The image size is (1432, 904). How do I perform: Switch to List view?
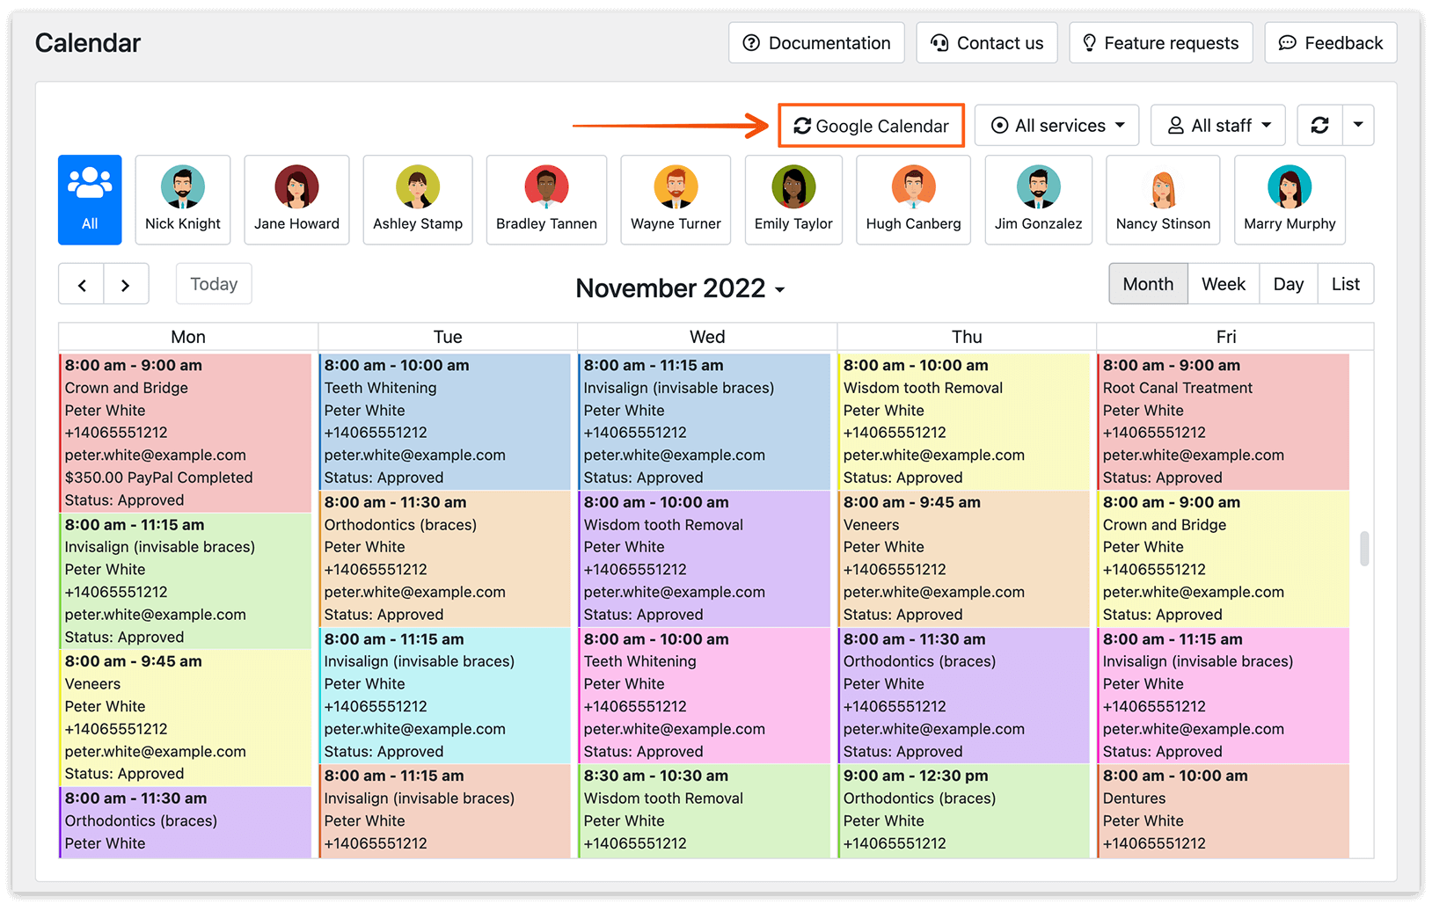tap(1346, 284)
